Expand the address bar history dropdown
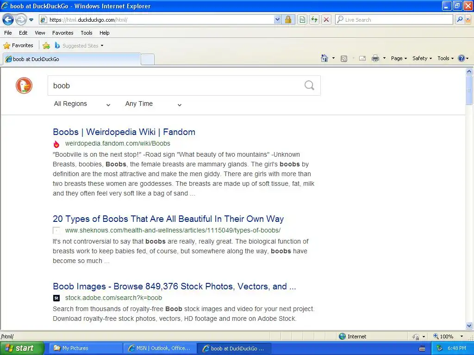Viewport: 474px width, 355px height. pyautogui.click(x=277, y=20)
